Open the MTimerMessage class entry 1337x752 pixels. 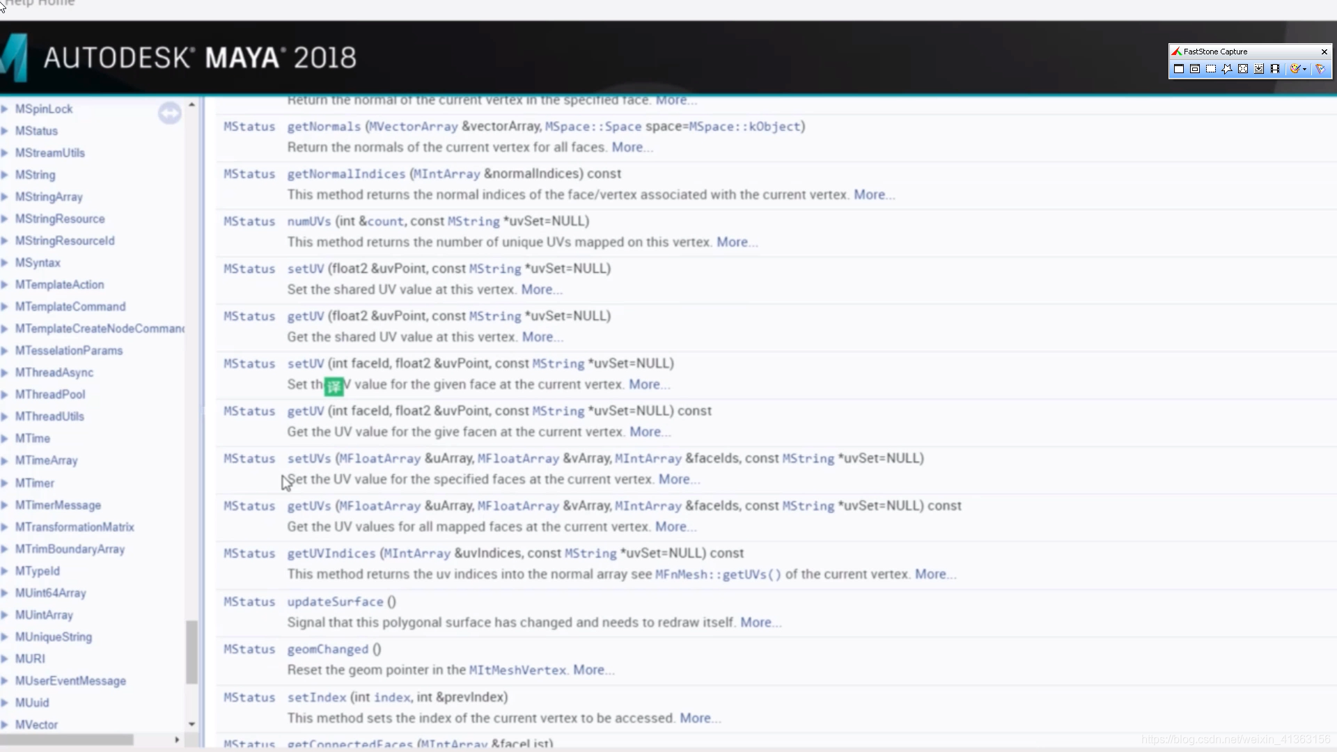[58, 505]
